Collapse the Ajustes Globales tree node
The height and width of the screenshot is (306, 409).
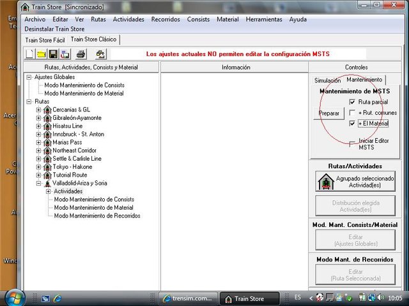click(29, 77)
